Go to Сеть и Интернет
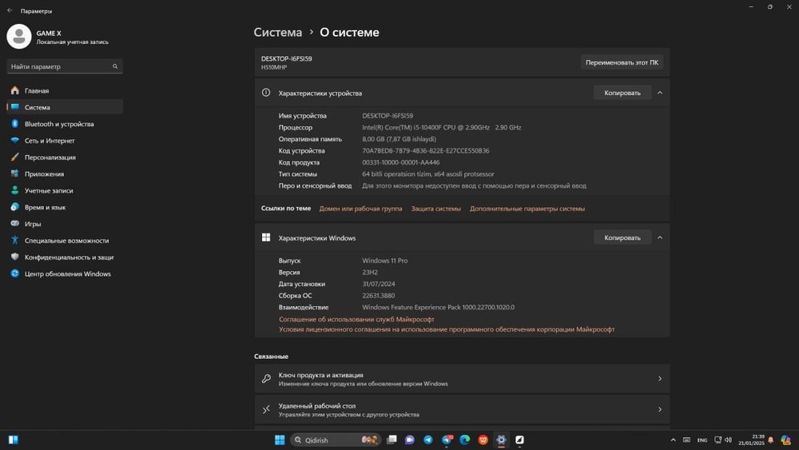799x450 pixels. (66, 141)
